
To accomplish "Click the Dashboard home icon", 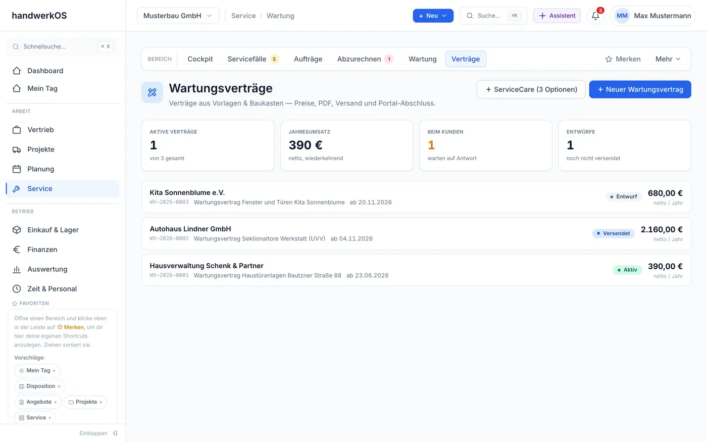I will pos(17,71).
